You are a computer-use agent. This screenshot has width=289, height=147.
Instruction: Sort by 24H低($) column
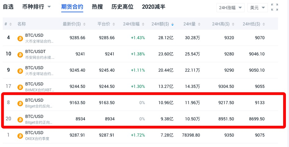click(x=254, y=24)
